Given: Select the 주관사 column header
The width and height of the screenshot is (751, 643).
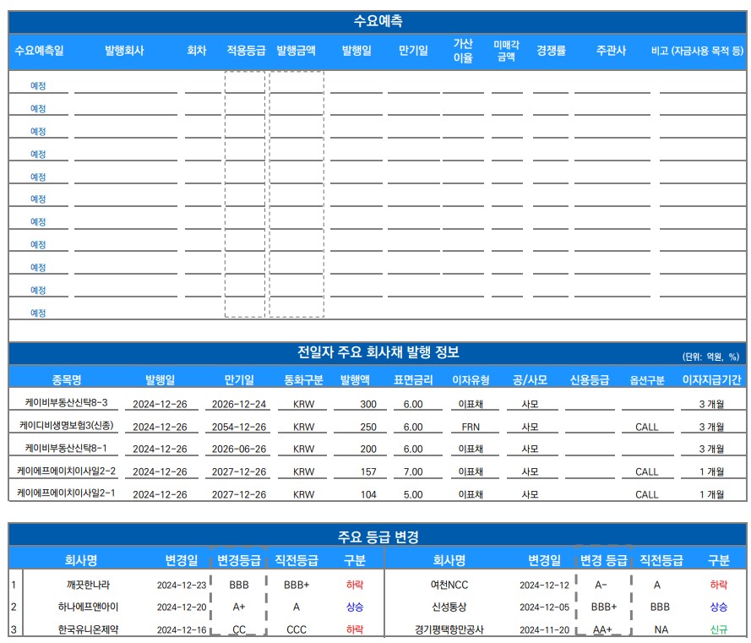Looking at the screenshot, I should click(611, 51).
